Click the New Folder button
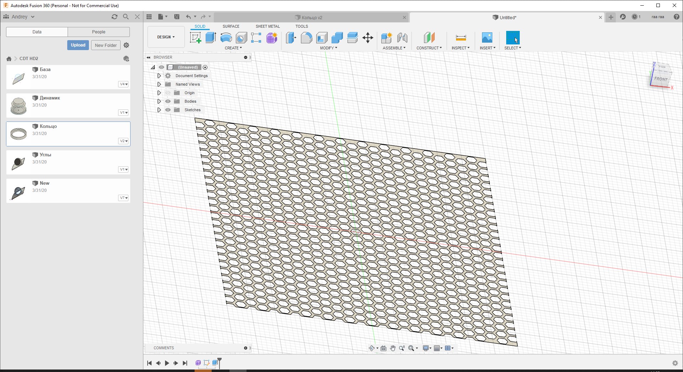Image resolution: width=683 pixels, height=372 pixels. [x=106, y=45]
